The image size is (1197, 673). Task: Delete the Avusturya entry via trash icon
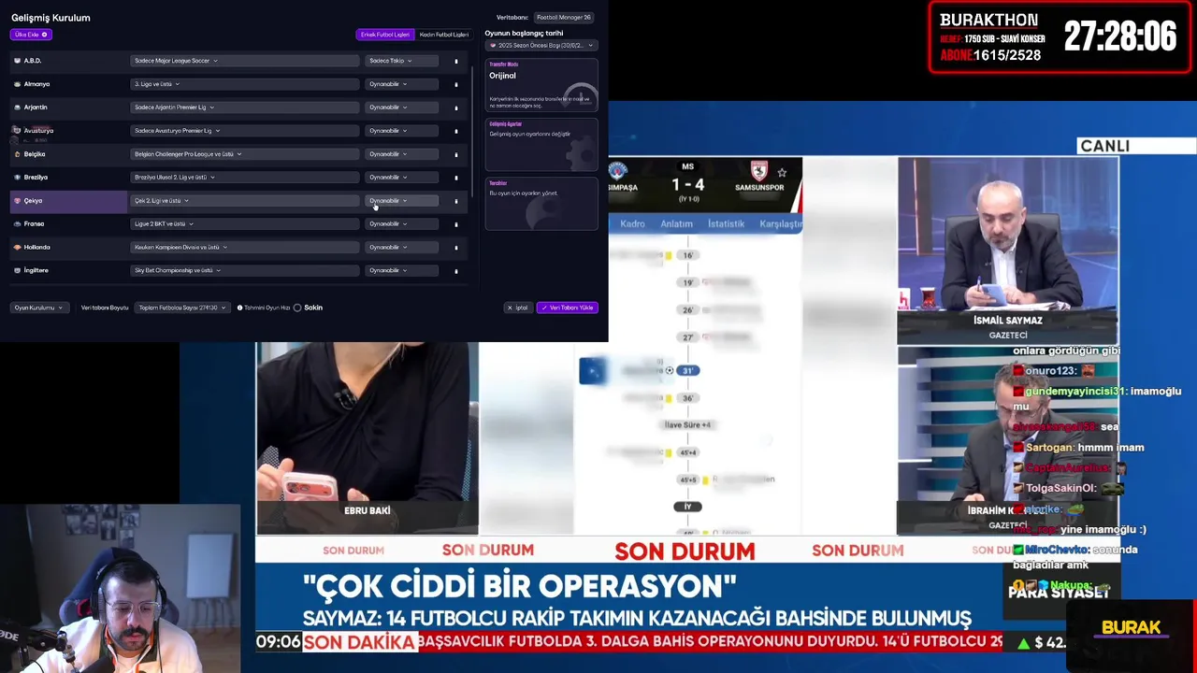(456, 131)
